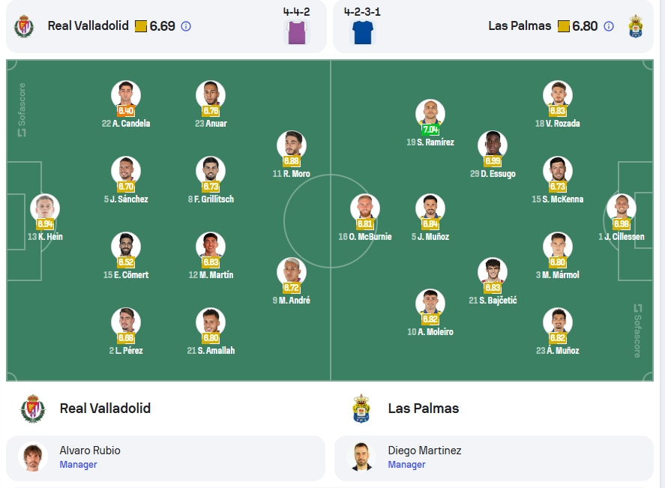Select the purple Valladolid jersey icon
The height and width of the screenshot is (488, 665).
point(296,32)
